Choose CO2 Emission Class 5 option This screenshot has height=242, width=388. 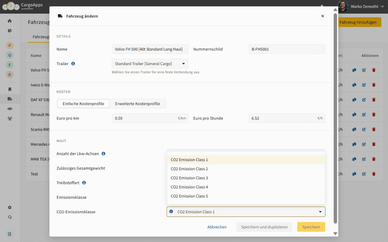pyautogui.click(x=189, y=196)
